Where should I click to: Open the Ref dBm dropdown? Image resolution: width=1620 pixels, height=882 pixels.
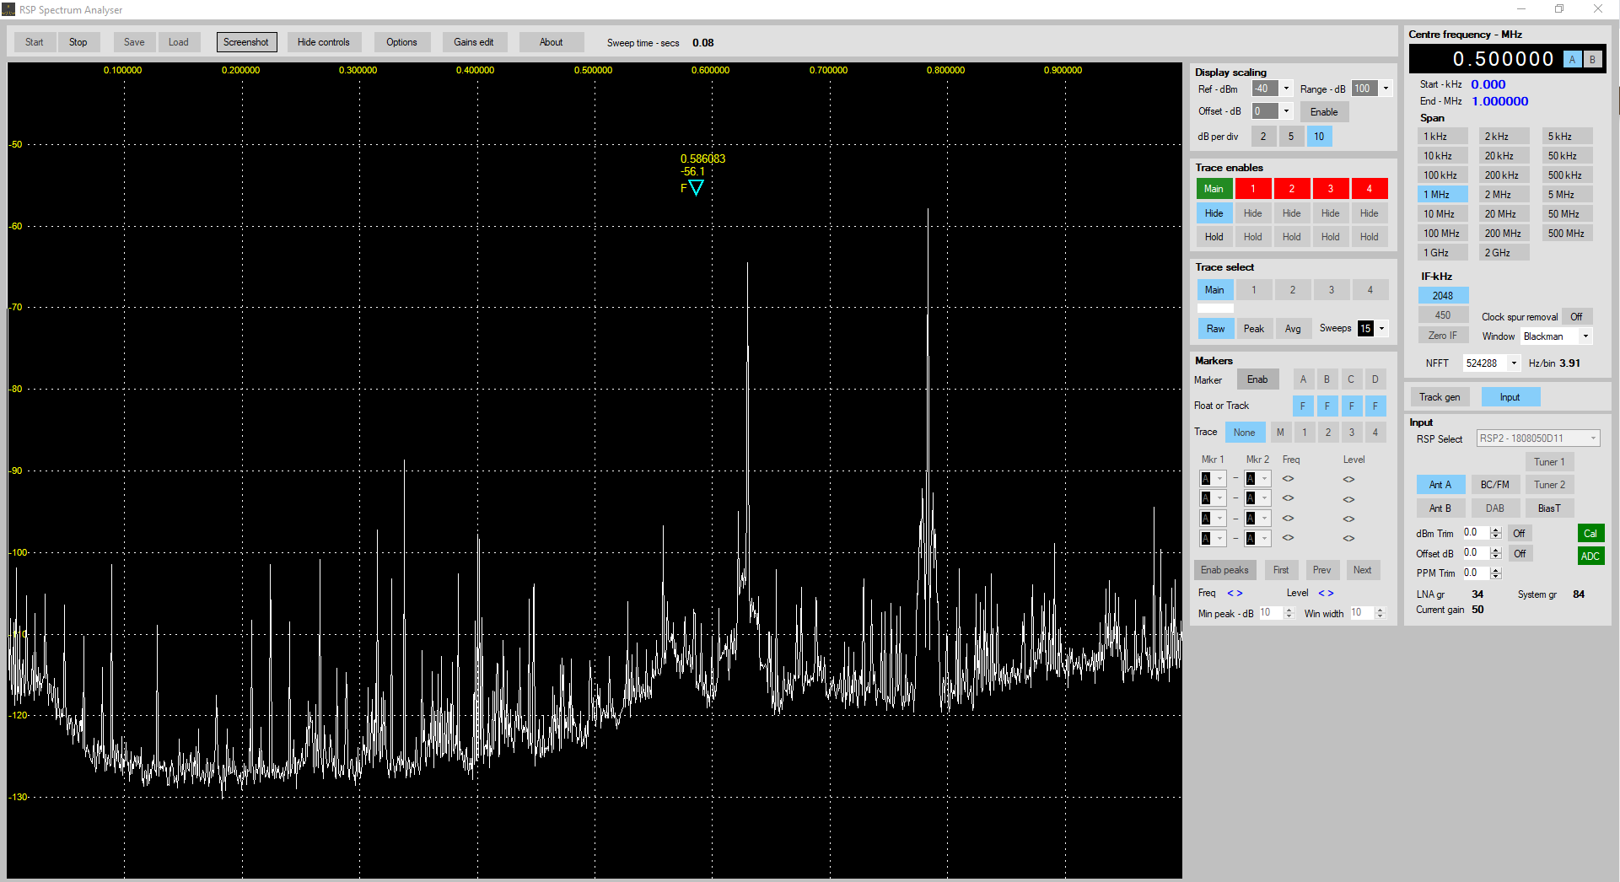(x=1286, y=89)
